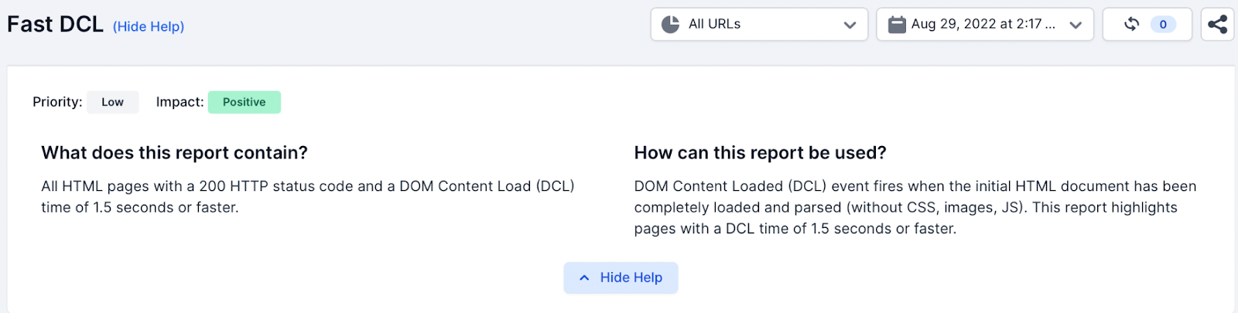This screenshot has width=1238, height=313.
Task: Click the blue Hide Help button
Action: (621, 277)
